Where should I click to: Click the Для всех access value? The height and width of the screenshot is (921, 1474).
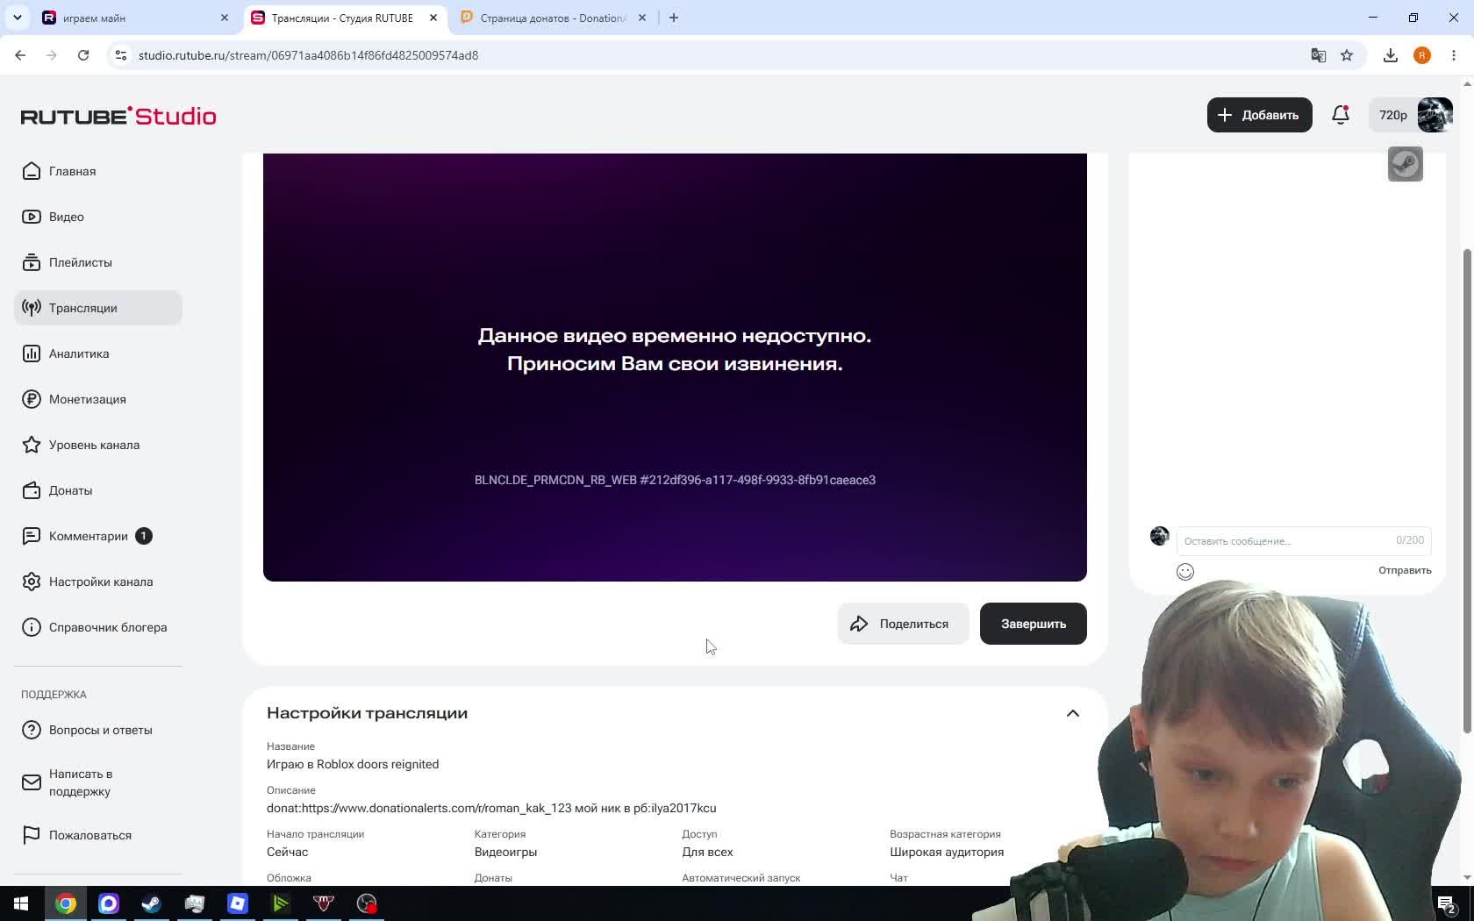(x=707, y=852)
